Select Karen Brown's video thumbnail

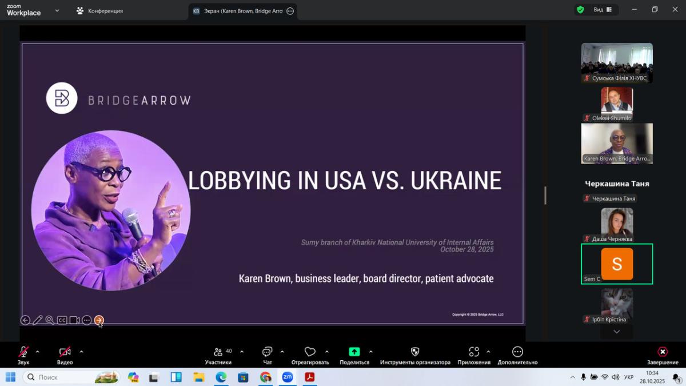coord(617,144)
